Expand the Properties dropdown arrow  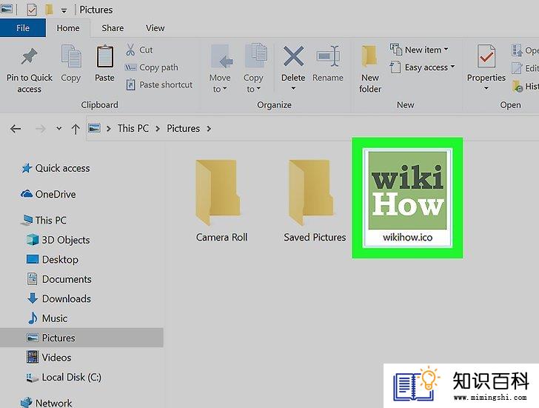click(x=486, y=88)
